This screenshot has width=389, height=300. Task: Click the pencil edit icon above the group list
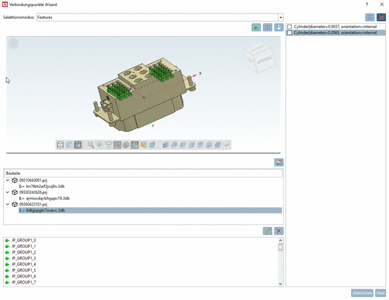point(268,231)
